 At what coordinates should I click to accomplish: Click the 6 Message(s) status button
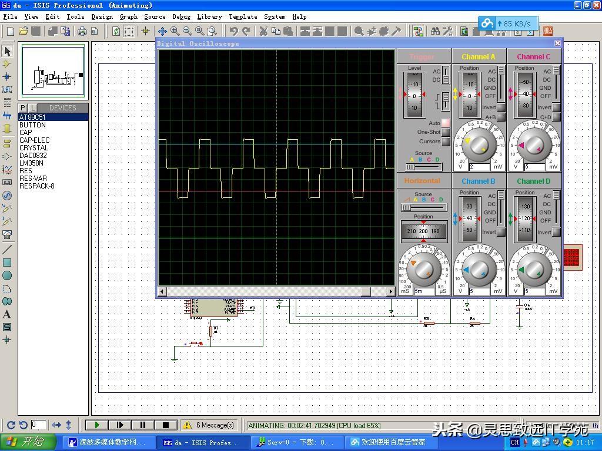[x=209, y=425]
